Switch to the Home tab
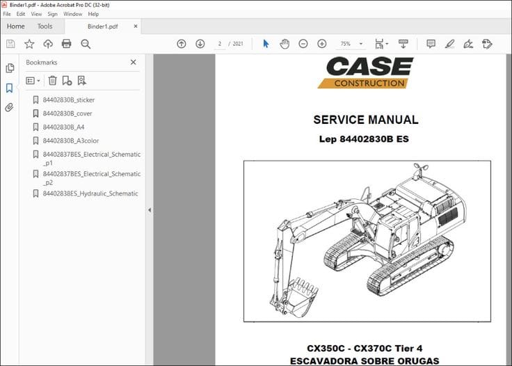The height and width of the screenshot is (366, 512). (16, 26)
